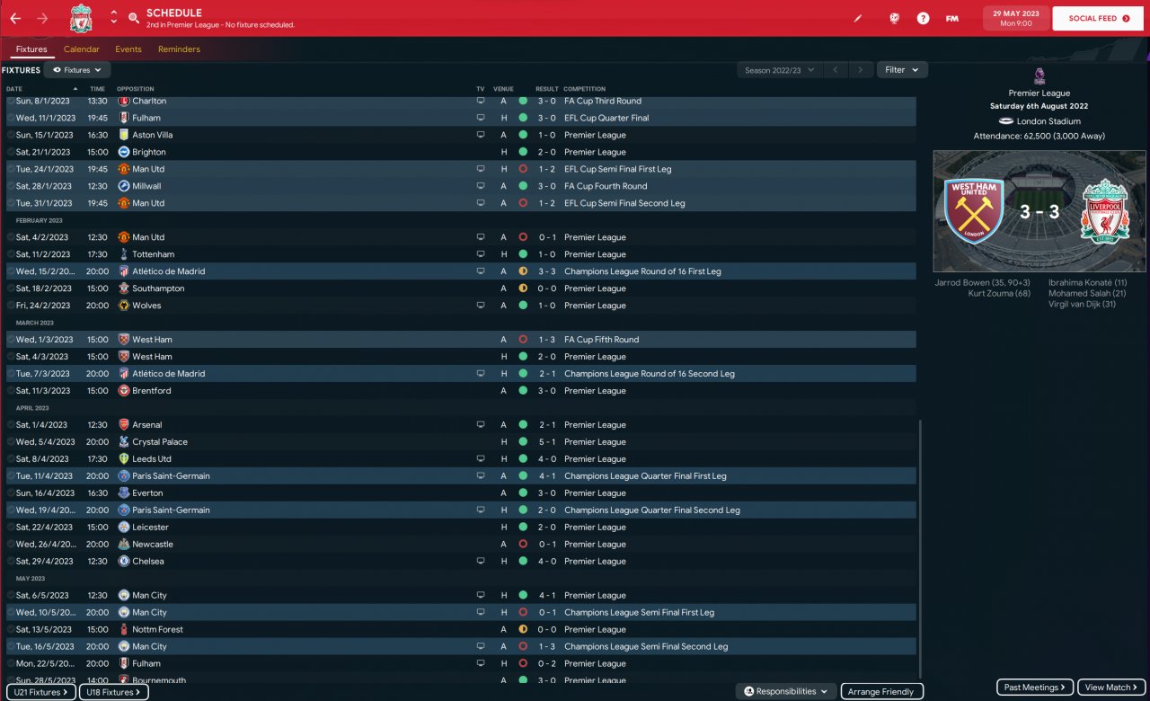Click the 29 May 2023 date button
The height and width of the screenshot is (701, 1150).
pos(1016,18)
